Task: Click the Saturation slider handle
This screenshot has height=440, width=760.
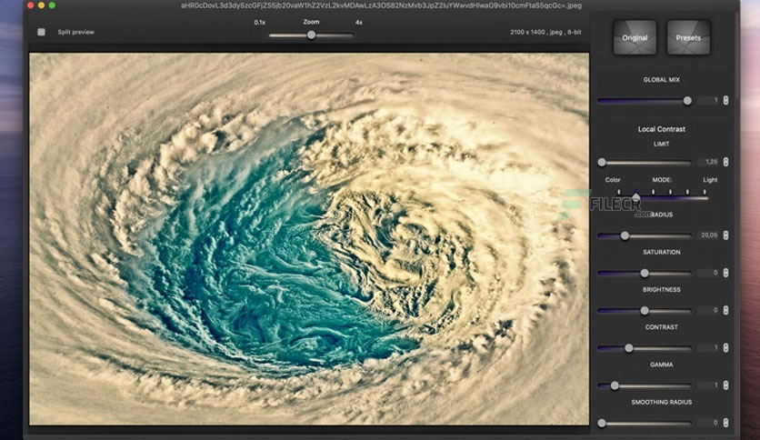Action: coord(645,274)
